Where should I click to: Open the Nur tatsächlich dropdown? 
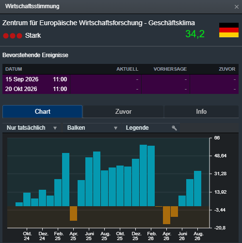[x=32, y=128]
